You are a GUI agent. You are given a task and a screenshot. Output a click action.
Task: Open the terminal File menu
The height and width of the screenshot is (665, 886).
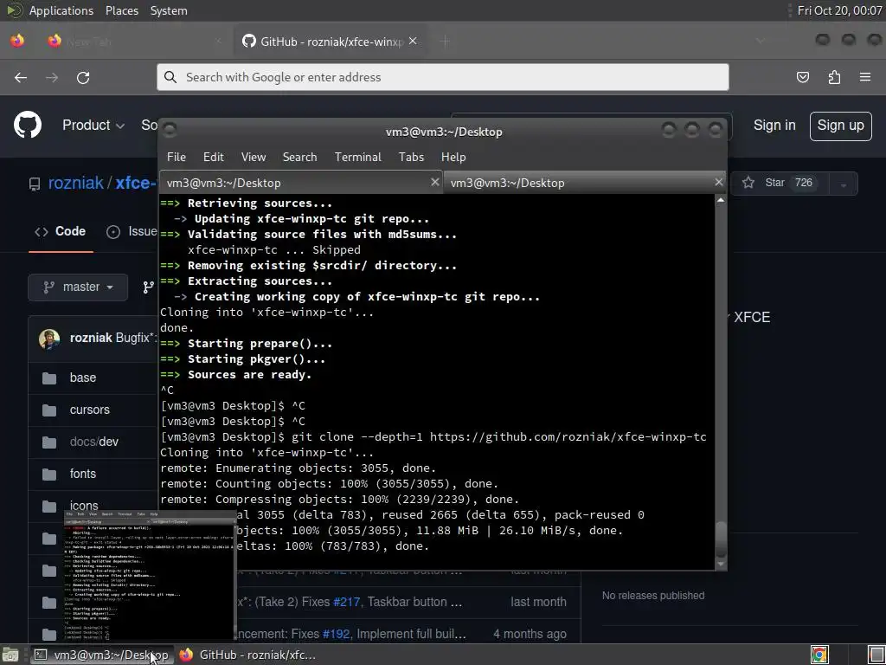tap(177, 158)
